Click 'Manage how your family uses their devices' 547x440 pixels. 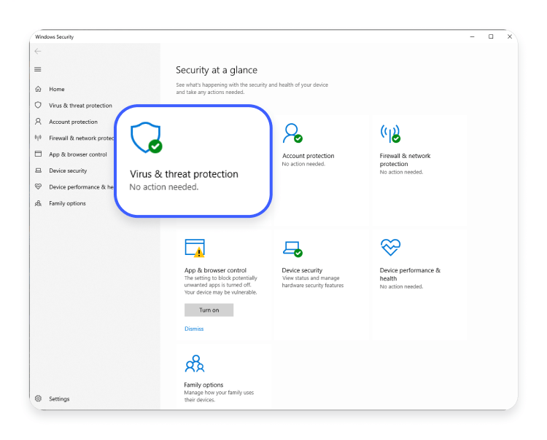click(219, 396)
